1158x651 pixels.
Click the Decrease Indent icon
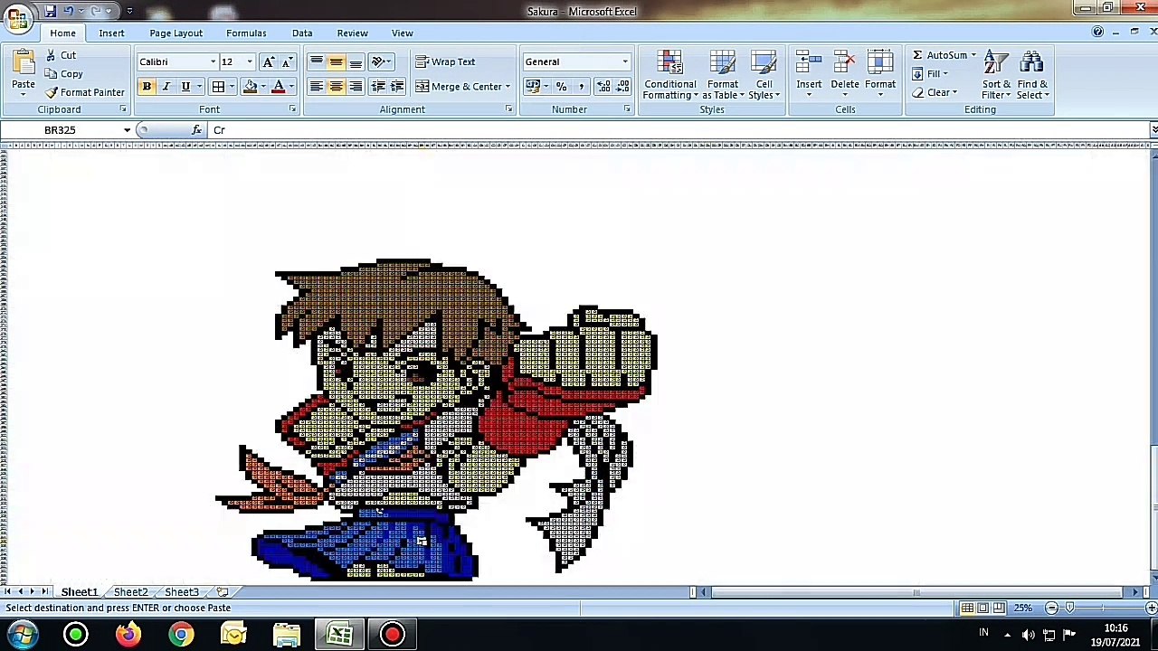[x=377, y=87]
